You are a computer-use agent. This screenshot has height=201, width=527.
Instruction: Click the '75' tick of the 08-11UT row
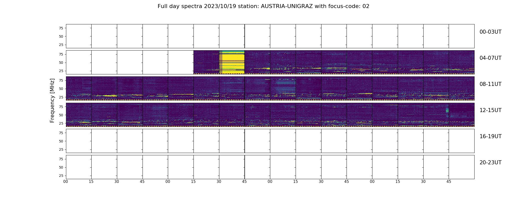61,80
